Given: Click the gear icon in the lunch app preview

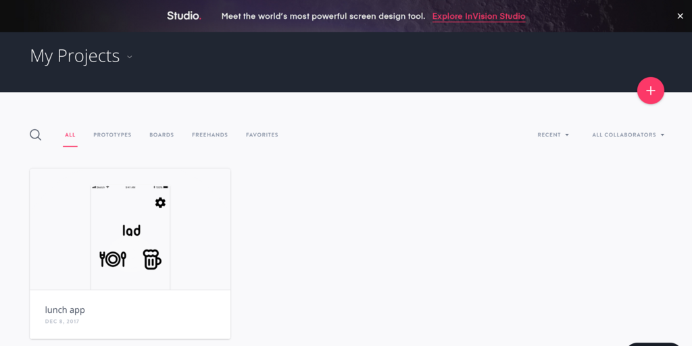Looking at the screenshot, I should [160, 203].
